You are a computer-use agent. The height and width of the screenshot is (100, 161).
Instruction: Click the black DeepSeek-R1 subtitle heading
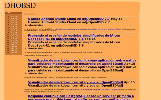click(74, 44)
